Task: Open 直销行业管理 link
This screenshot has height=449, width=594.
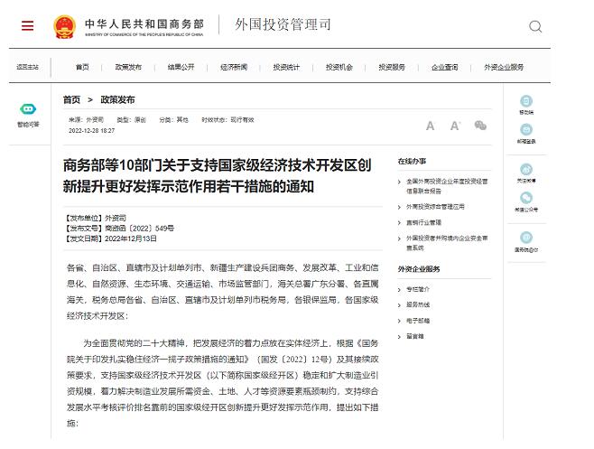Action: 423,222
